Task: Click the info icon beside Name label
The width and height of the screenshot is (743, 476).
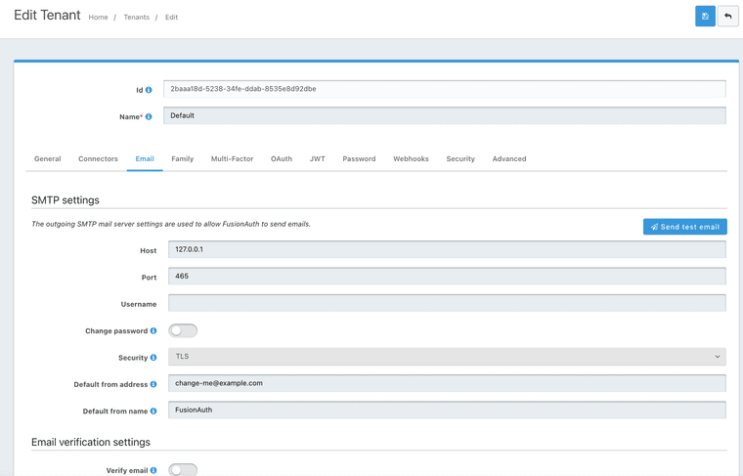Action: click(x=149, y=116)
